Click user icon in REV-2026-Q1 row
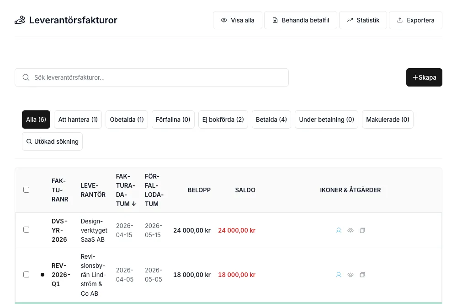 (x=338, y=275)
